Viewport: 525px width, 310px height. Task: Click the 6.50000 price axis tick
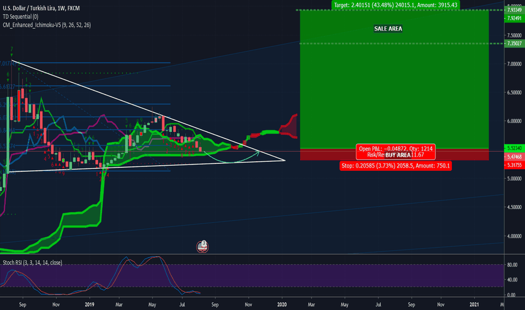514,92
